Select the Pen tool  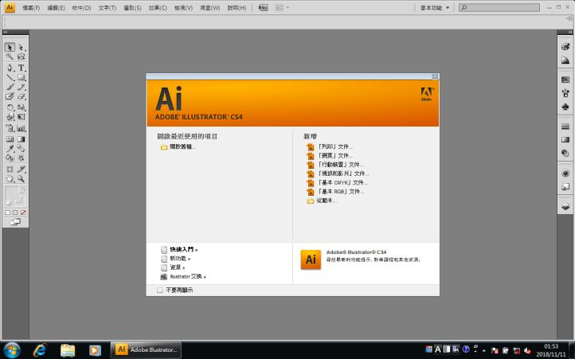(x=10, y=68)
